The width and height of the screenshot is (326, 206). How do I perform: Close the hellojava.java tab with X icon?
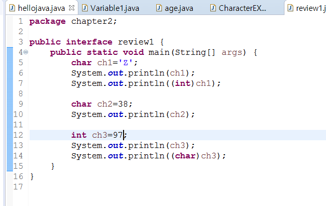click(72, 8)
